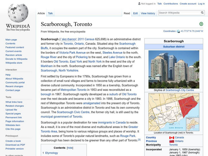Image resolution: width=208 pixels, height=156 pixels.
Task: Open coordinates 43.7737°N 79.2446°W link
Action: [192, 31]
